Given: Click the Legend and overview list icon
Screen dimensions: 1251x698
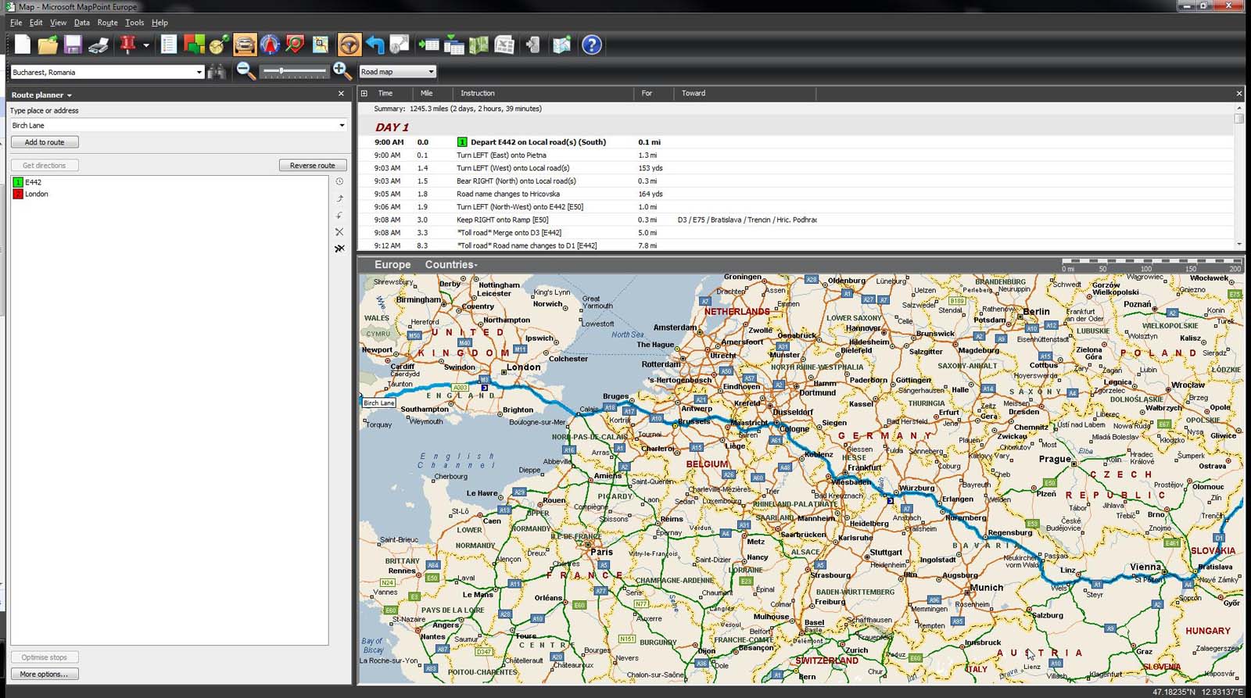Looking at the screenshot, I should [x=168, y=45].
